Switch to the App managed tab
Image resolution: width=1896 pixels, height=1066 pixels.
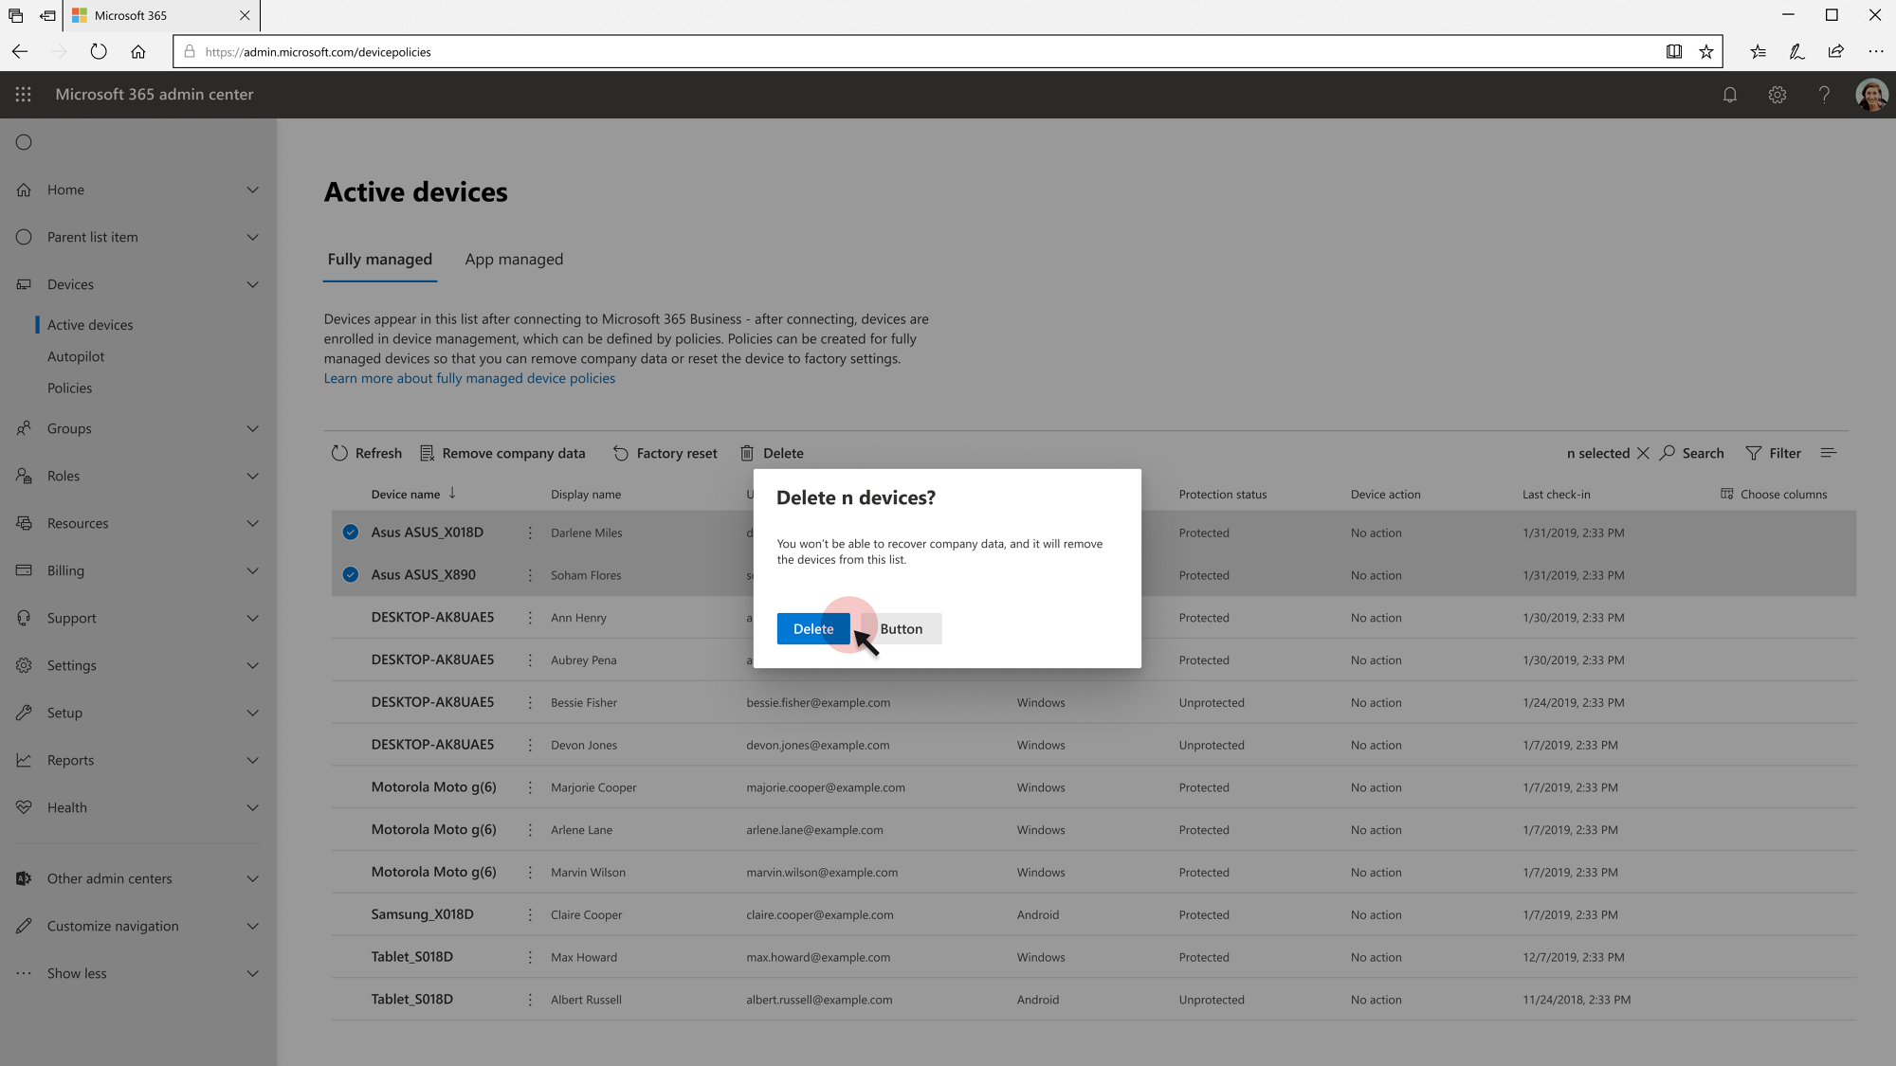click(514, 259)
